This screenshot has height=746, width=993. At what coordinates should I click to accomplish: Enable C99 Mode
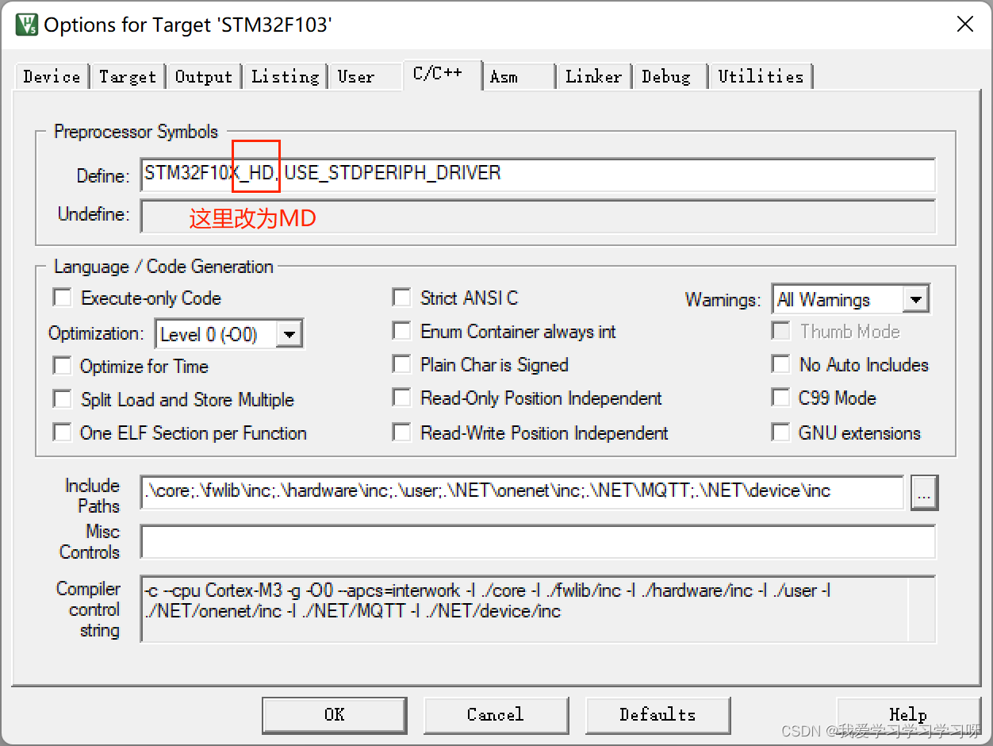781,398
